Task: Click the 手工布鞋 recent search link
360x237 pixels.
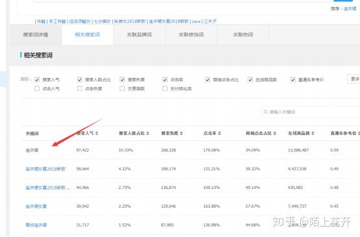Action: (57, 21)
